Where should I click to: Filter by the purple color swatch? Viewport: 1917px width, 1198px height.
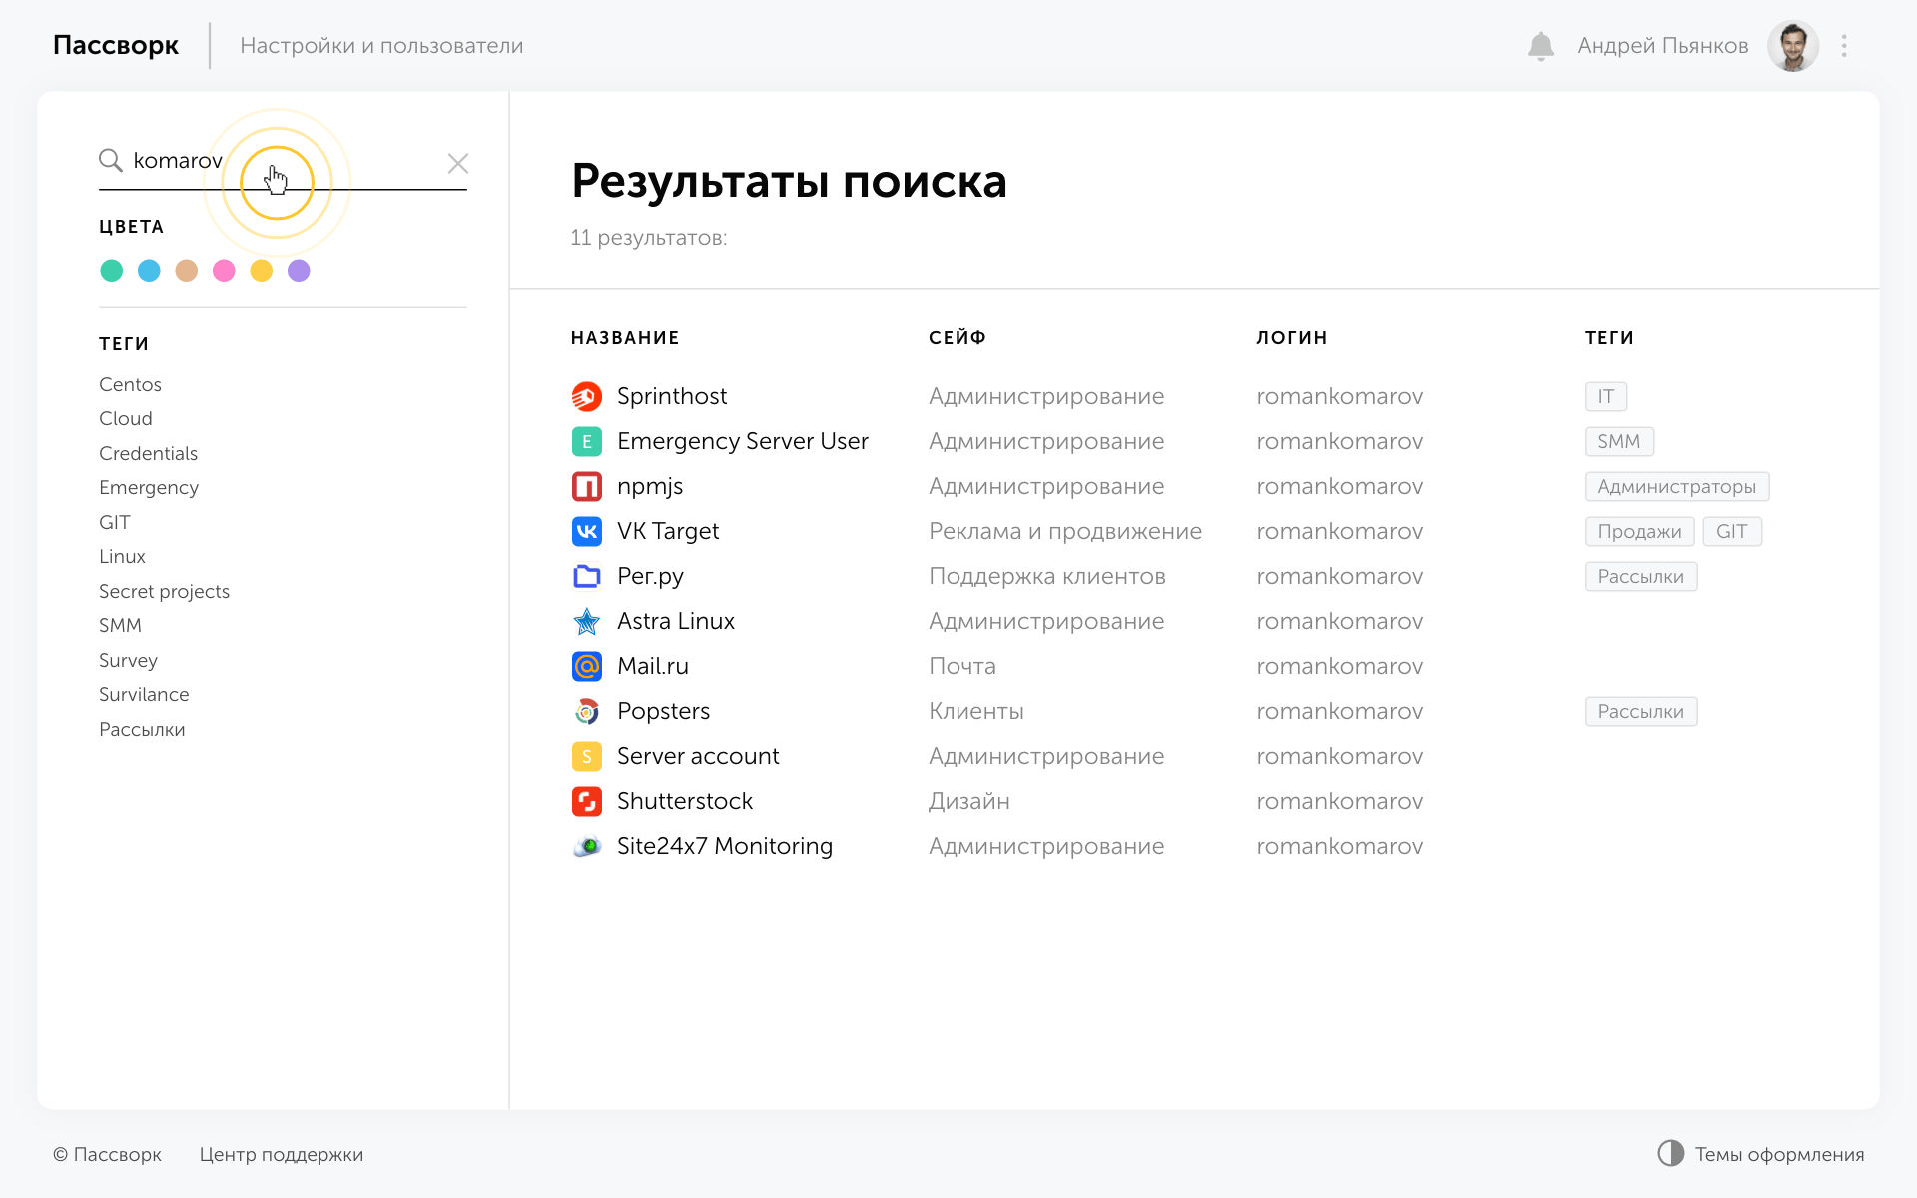coord(299,271)
